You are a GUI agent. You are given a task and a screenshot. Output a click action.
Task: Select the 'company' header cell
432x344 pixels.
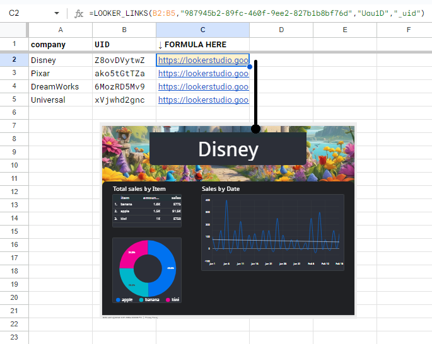pyautogui.click(x=61, y=44)
